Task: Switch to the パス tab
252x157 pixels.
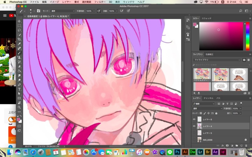Action: click(218, 98)
